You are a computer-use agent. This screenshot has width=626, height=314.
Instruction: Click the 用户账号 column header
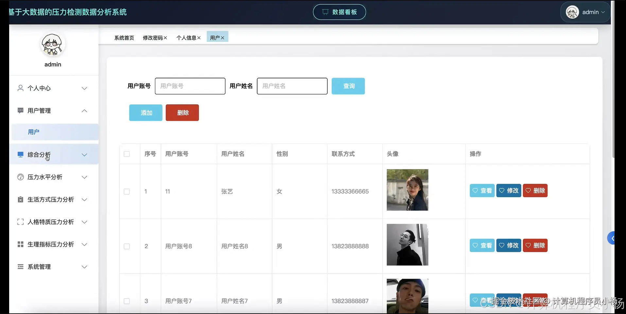tap(177, 154)
